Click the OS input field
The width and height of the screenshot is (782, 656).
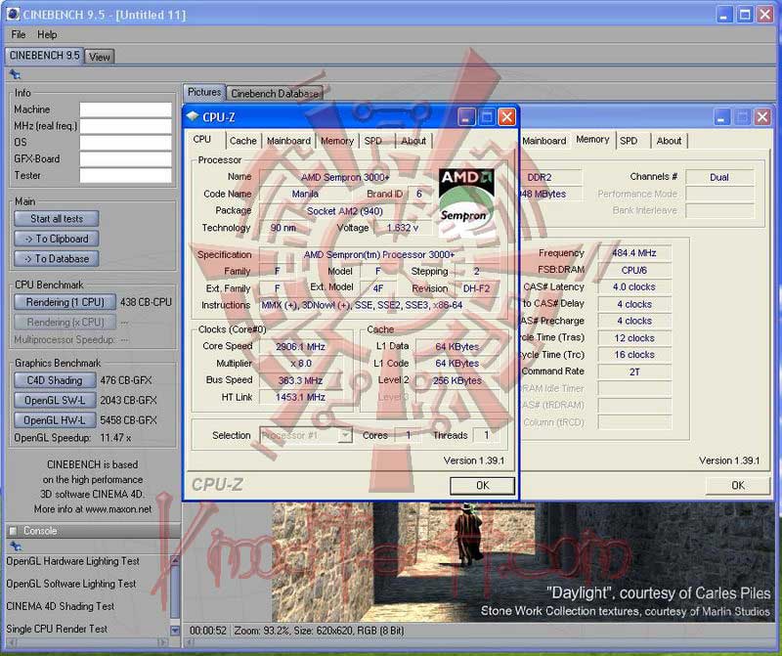click(126, 142)
